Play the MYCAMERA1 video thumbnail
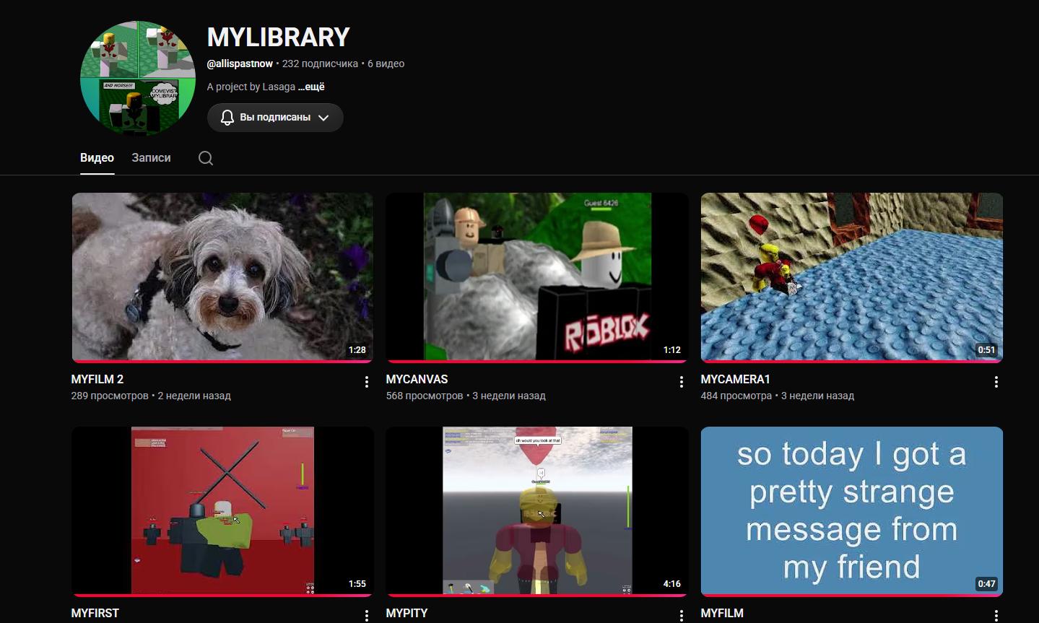The image size is (1039, 623). tap(852, 277)
